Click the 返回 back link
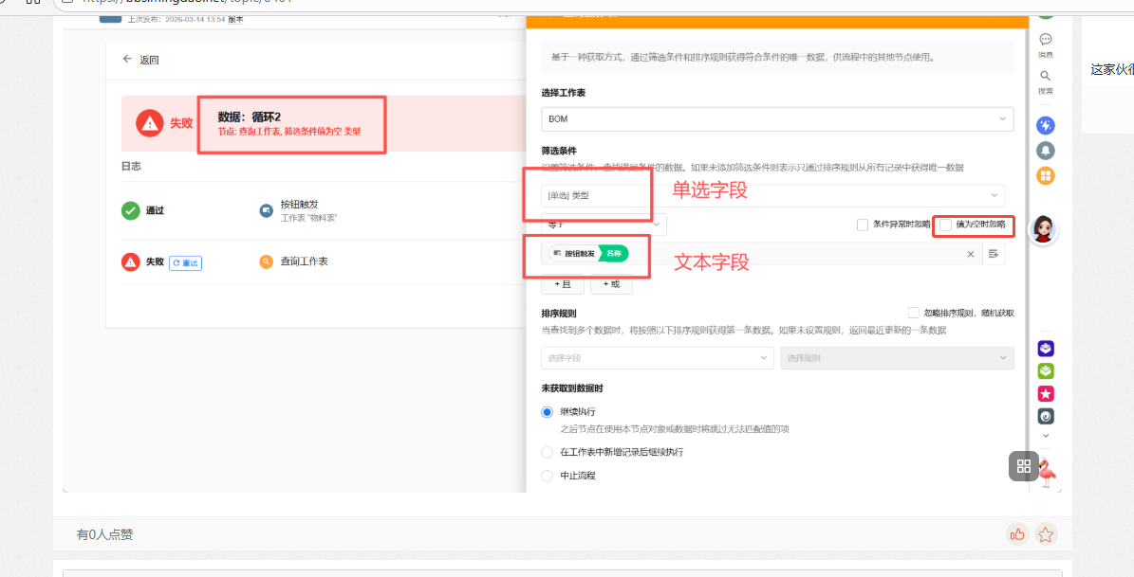This screenshot has height=577, width=1134. 140,60
